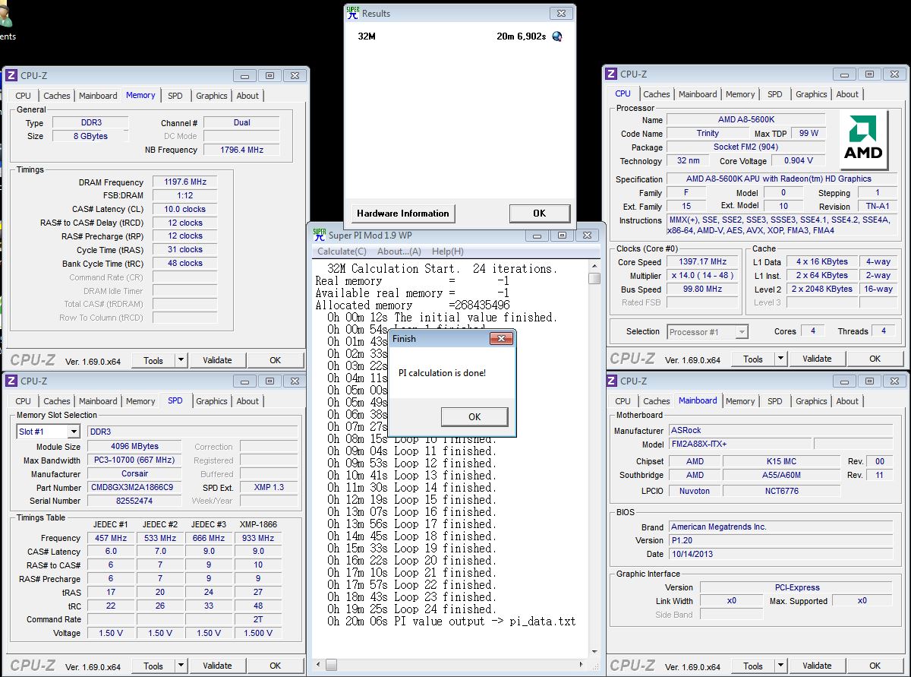The image size is (911, 677).
Task: Click the processor Name field AMD A8-5600K
Action: tap(746, 120)
